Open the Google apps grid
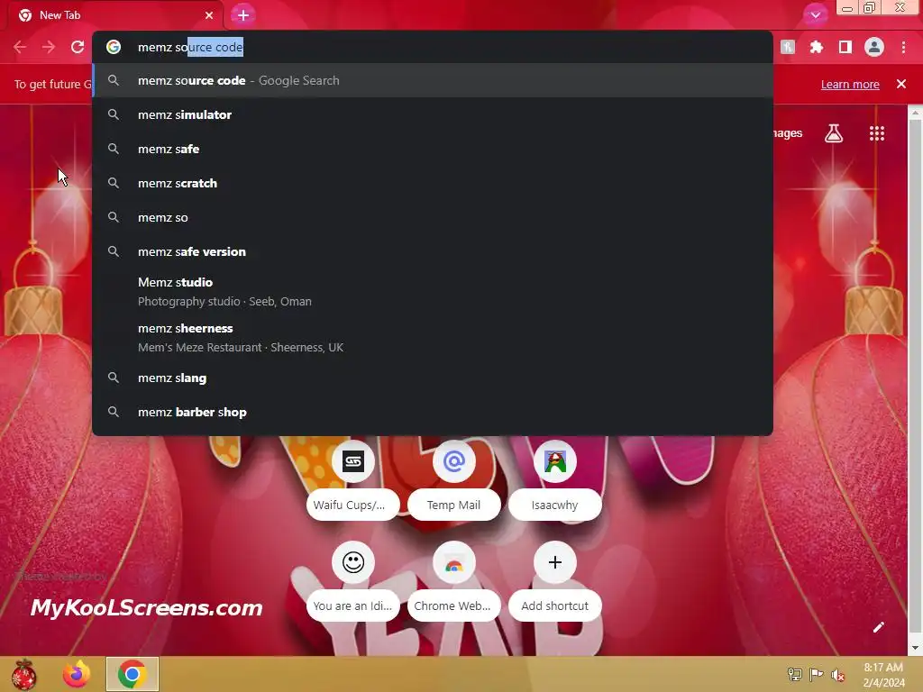923x692 pixels. coord(876,133)
